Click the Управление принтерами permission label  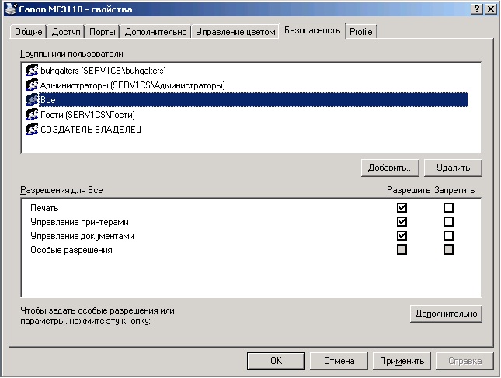[79, 222]
